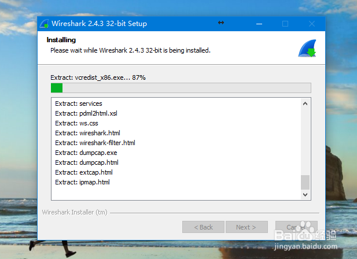
Task: Click the greyed-out maximize button
Action: pos(285,24)
